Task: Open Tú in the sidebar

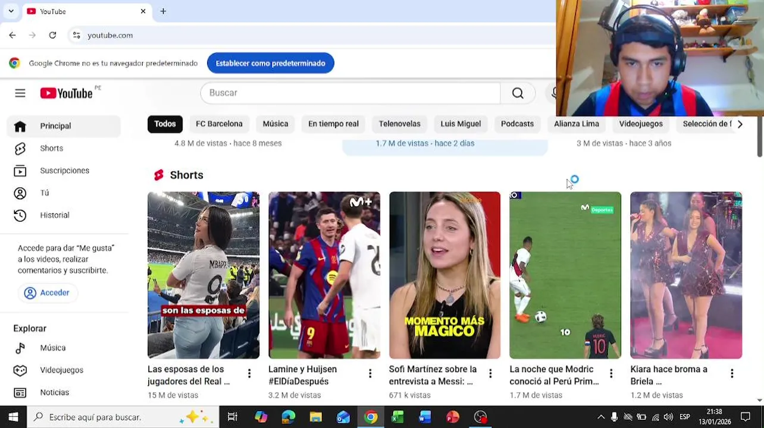Action: point(64,193)
